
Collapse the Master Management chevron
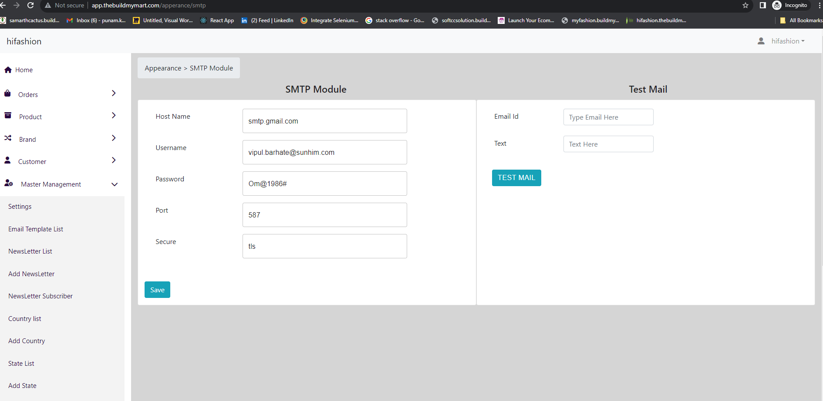click(x=115, y=184)
